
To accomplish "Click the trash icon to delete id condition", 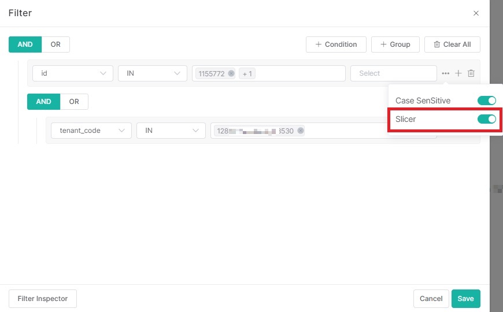I will [x=471, y=73].
